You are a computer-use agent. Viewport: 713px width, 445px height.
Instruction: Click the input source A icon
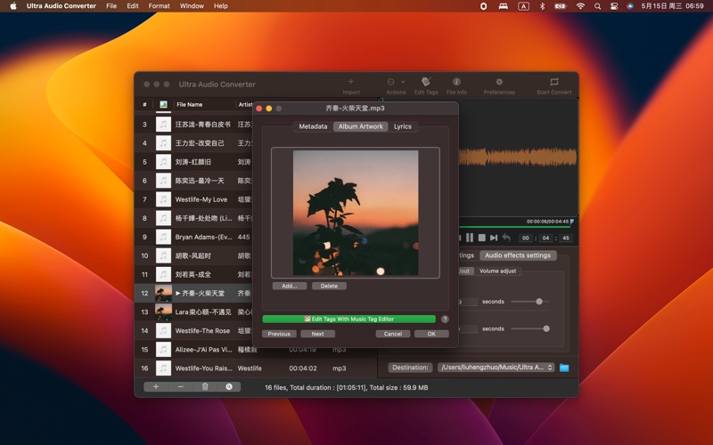click(x=523, y=6)
